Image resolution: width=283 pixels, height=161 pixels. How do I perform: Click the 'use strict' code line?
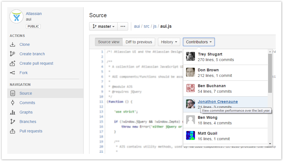(126, 112)
